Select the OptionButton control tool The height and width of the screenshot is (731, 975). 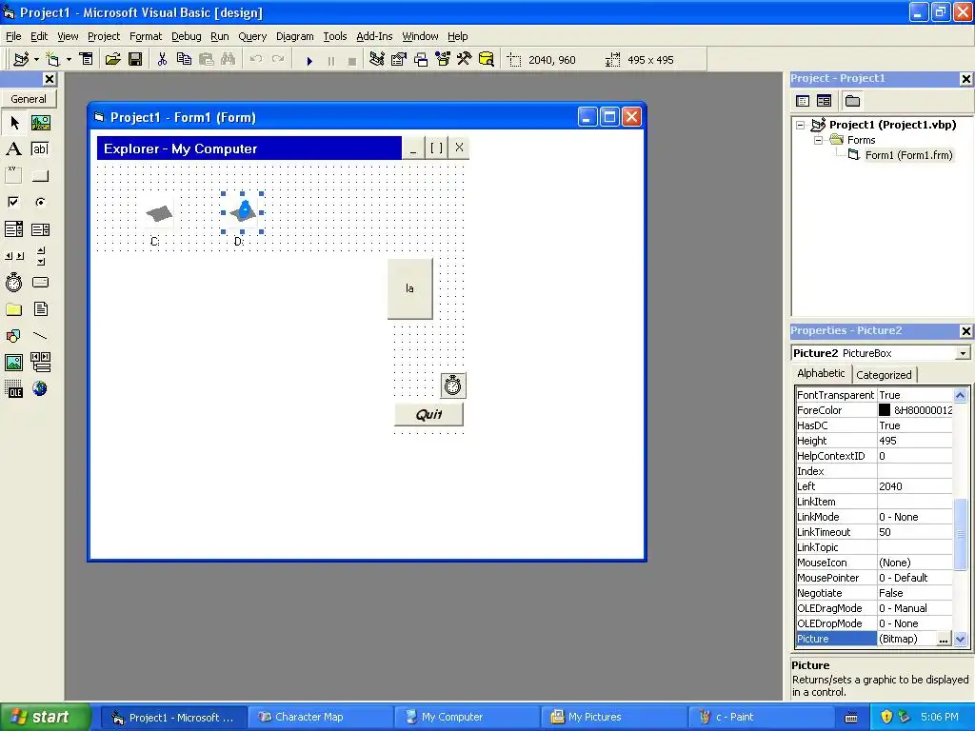pyautogui.click(x=40, y=202)
